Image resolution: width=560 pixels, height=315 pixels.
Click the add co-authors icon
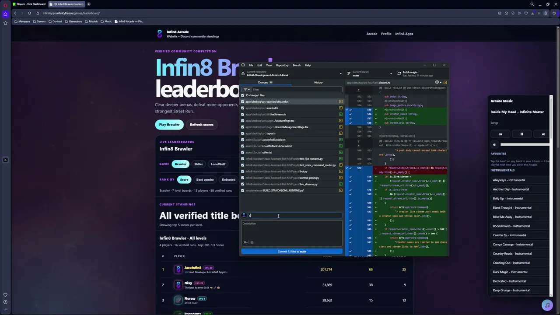(x=245, y=242)
